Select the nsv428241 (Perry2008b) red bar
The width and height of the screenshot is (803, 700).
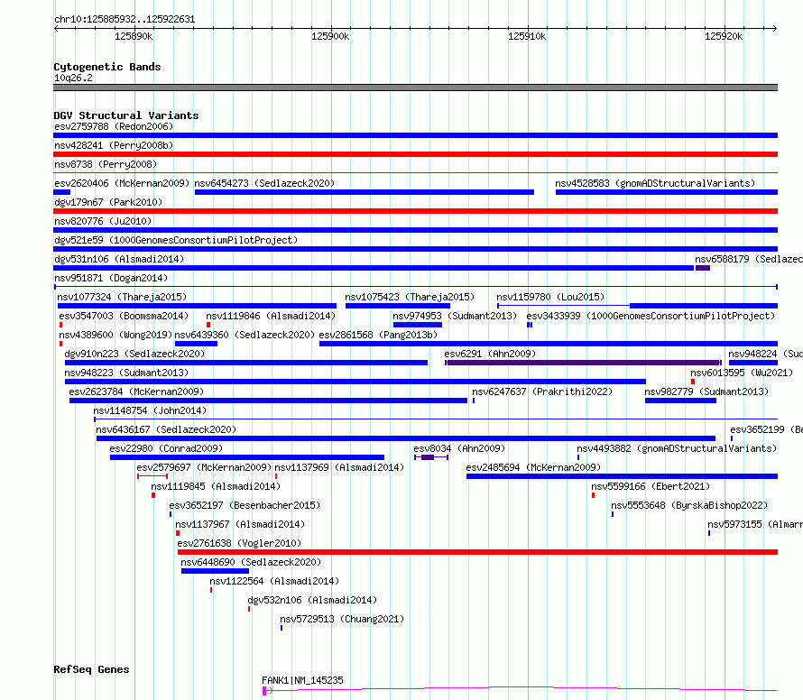point(415,154)
